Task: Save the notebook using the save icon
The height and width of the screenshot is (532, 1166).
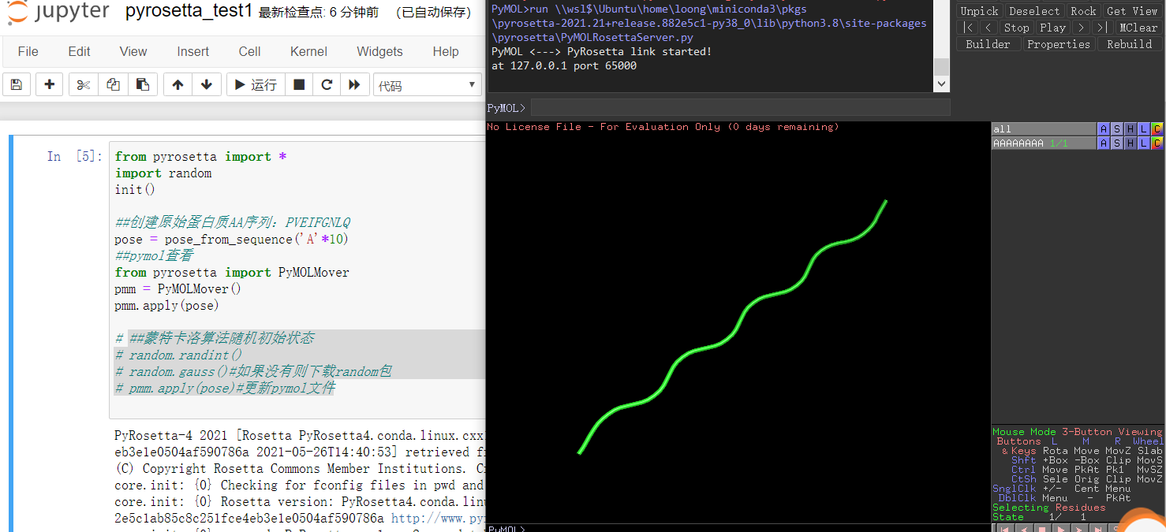Action: click(x=17, y=84)
